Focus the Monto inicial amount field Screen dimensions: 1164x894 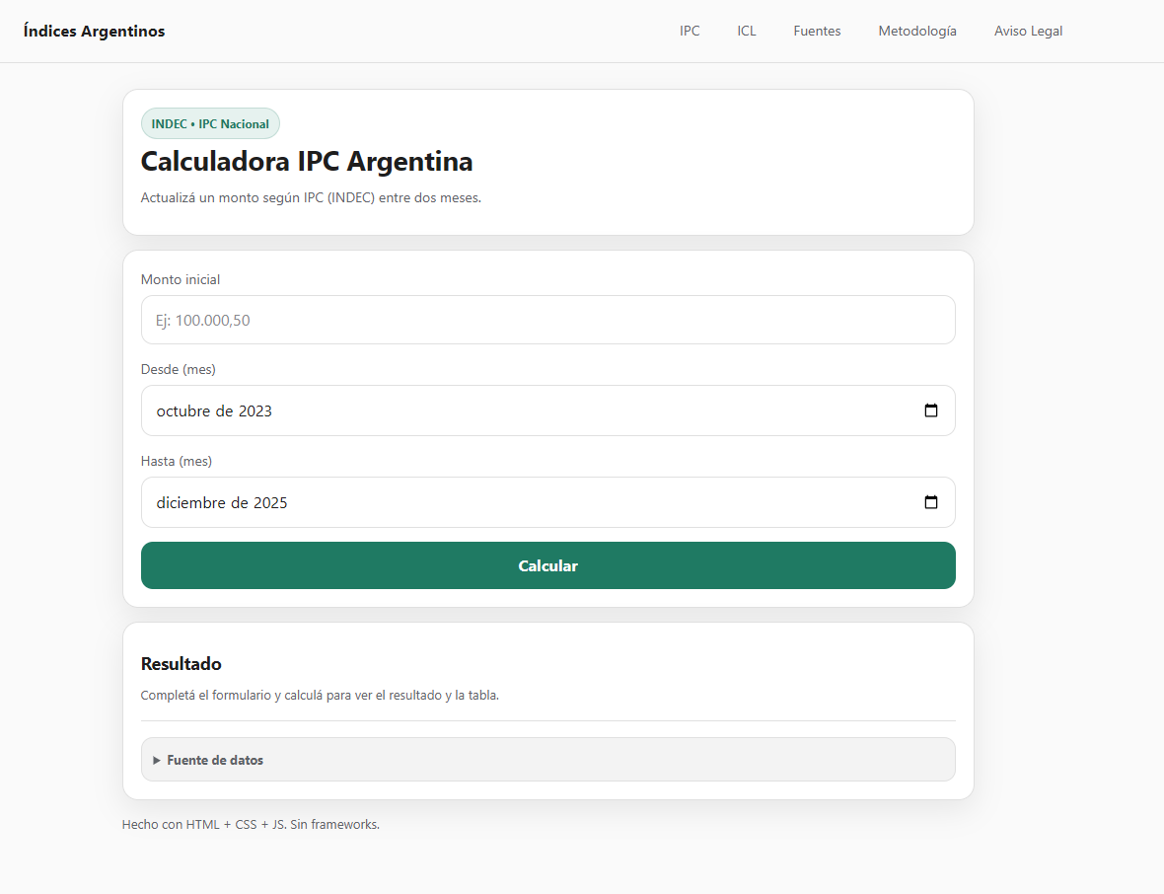(x=547, y=320)
